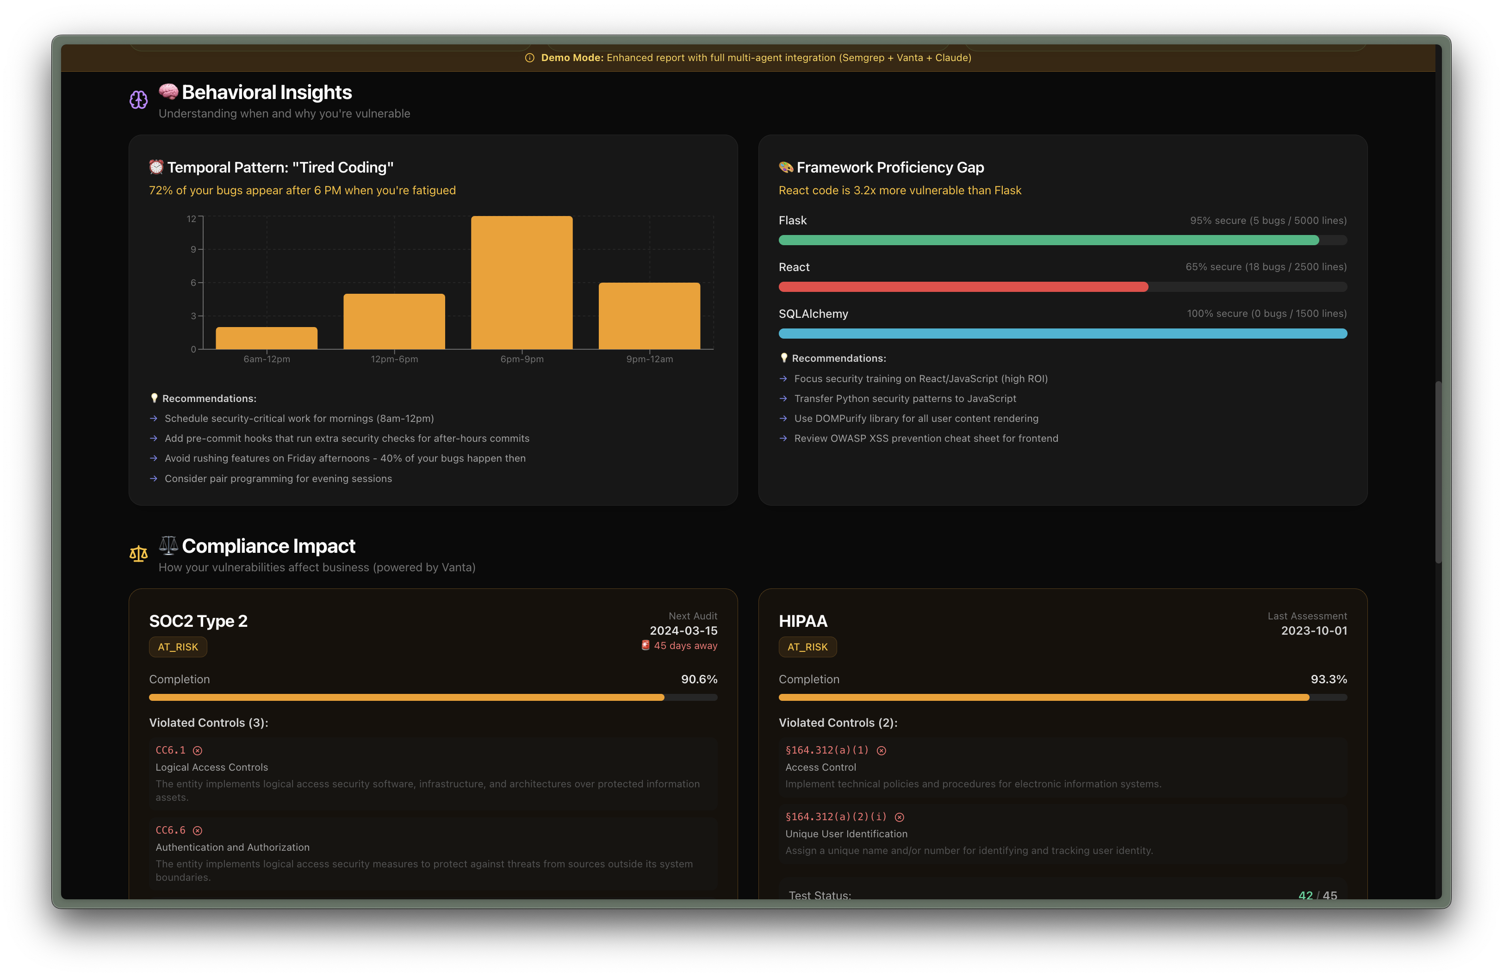The image size is (1503, 977).
Task: Click the 6am-12pm bar in the chart
Action: 267,338
